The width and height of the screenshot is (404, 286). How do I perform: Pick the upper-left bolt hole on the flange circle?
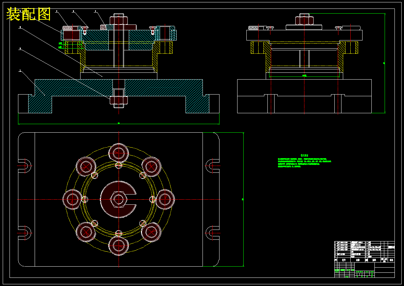point(86,167)
